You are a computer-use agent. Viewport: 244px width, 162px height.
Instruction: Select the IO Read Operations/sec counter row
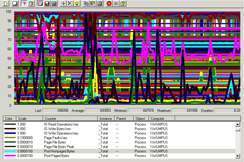119,124
